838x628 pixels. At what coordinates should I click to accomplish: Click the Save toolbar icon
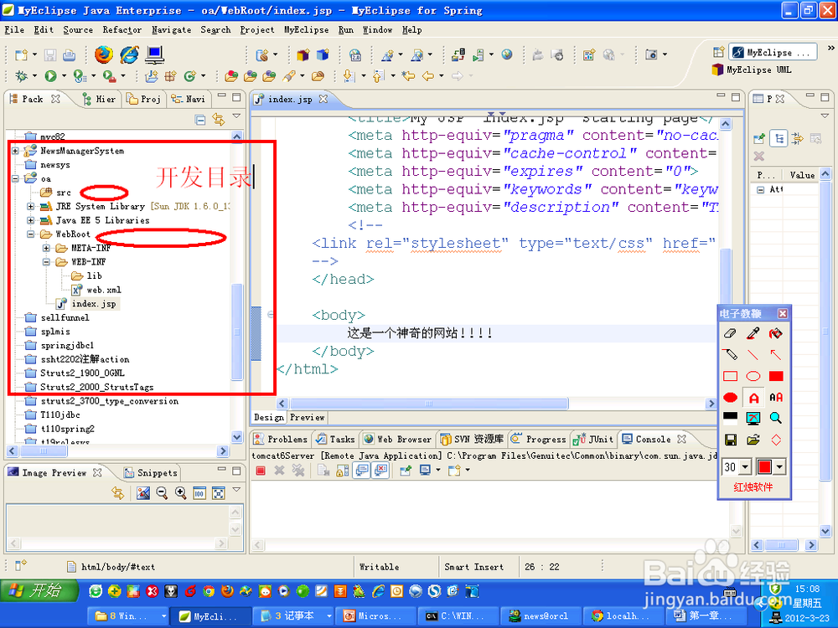click(x=50, y=54)
